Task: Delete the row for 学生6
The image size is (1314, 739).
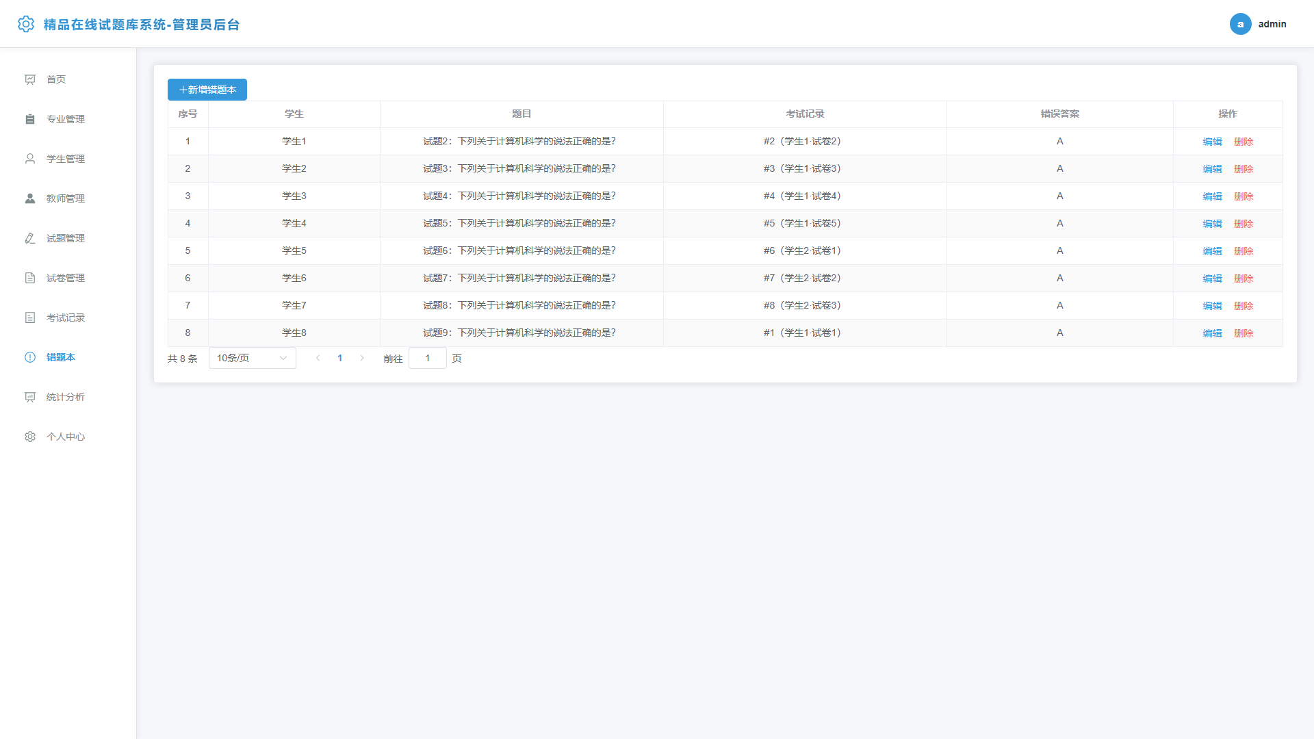Action: pyautogui.click(x=1244, y=278)
